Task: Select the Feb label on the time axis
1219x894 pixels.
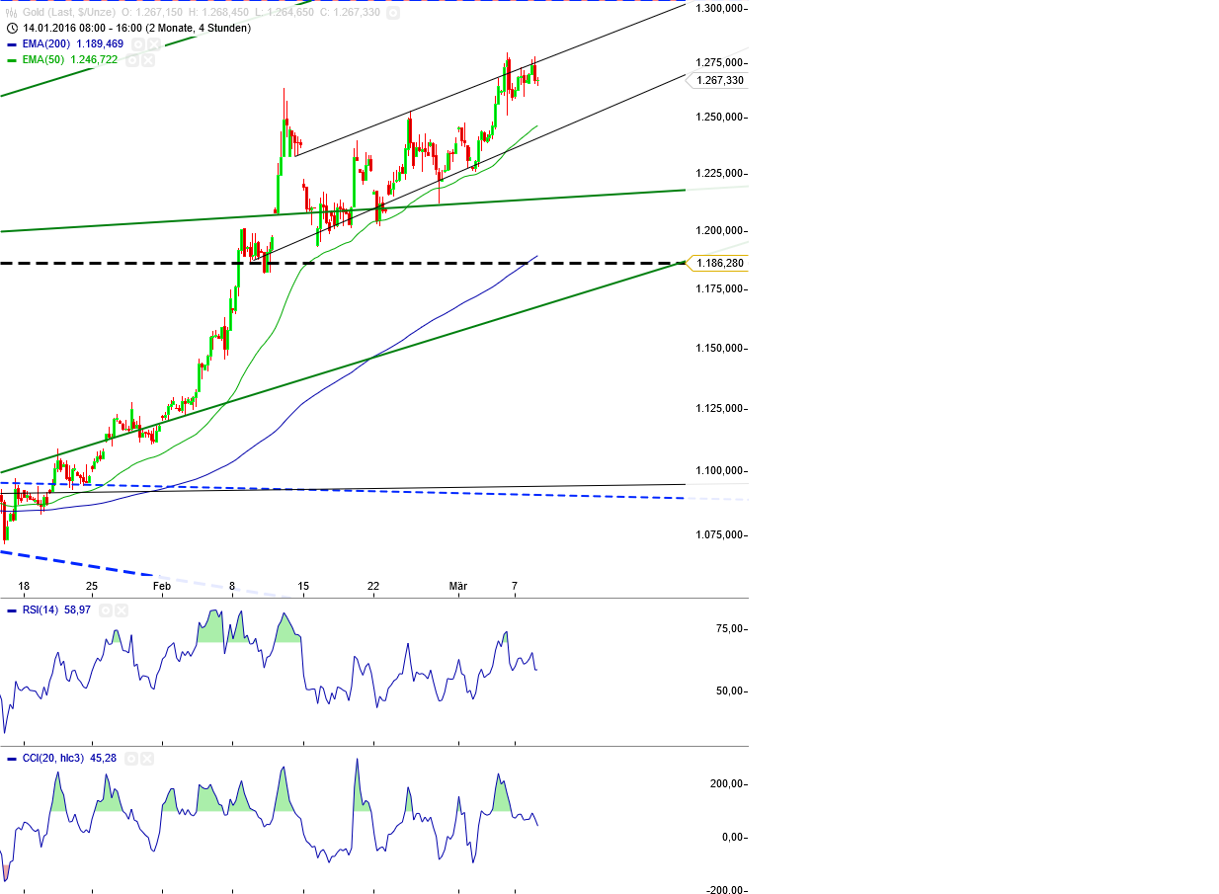Action: tap(161, 585)
